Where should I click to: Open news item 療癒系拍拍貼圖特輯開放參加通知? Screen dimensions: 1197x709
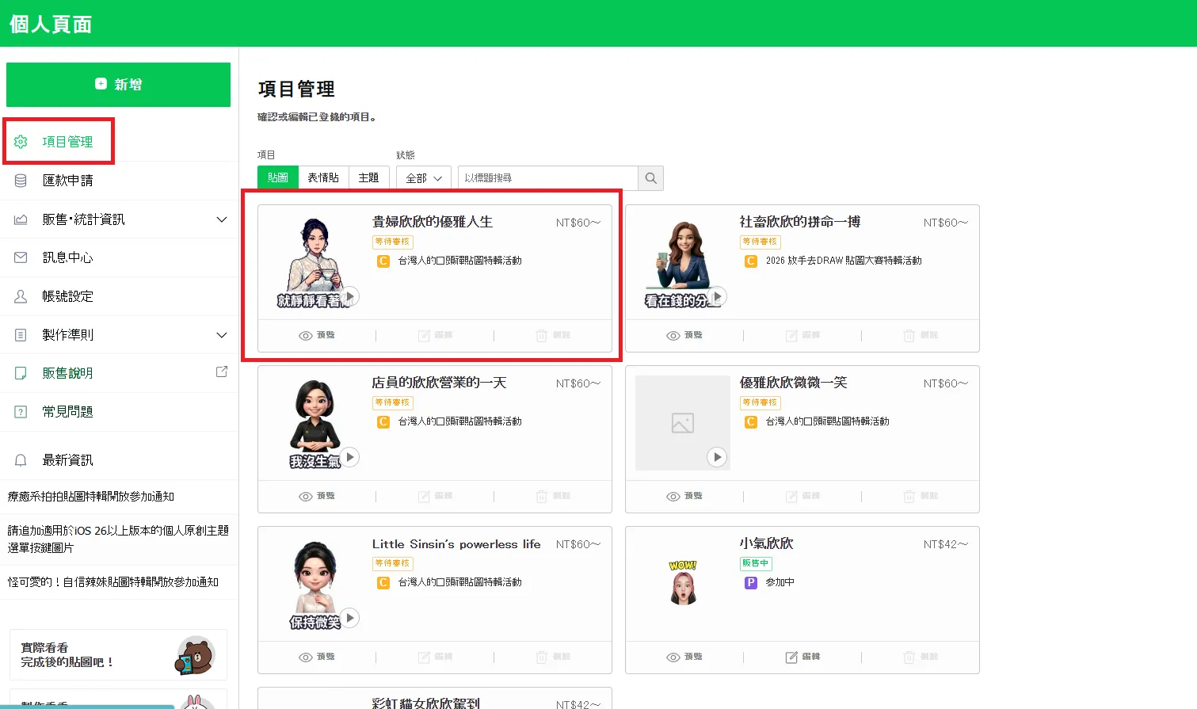coord(91,497)
